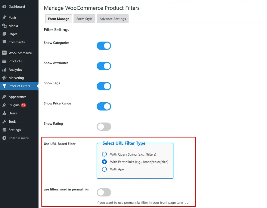
Task: Enable use filters word in permalinks
Action: pyautogui.click(x=104, y=192)
